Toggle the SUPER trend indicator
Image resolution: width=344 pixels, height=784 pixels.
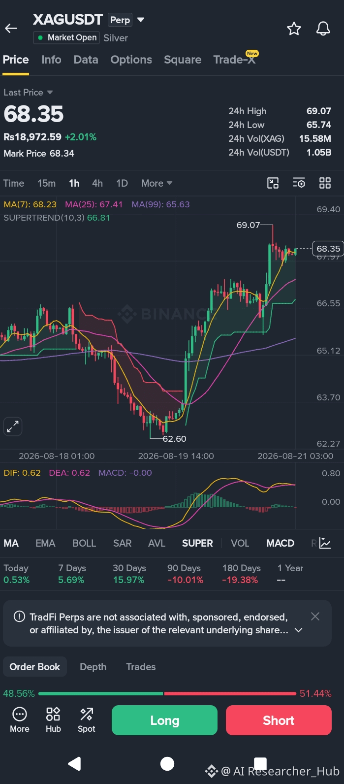coord(197,543)
